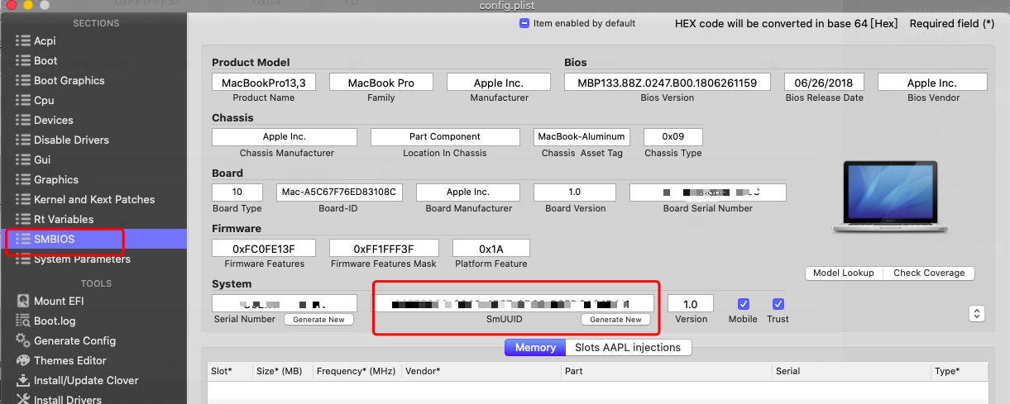
Task: Click the Frequency* (MHz) column header
Action: tap(357, 372)
